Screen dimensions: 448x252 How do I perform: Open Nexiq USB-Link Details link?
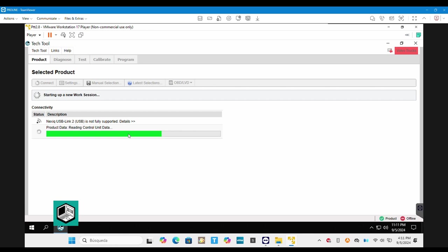coord(127,121)
